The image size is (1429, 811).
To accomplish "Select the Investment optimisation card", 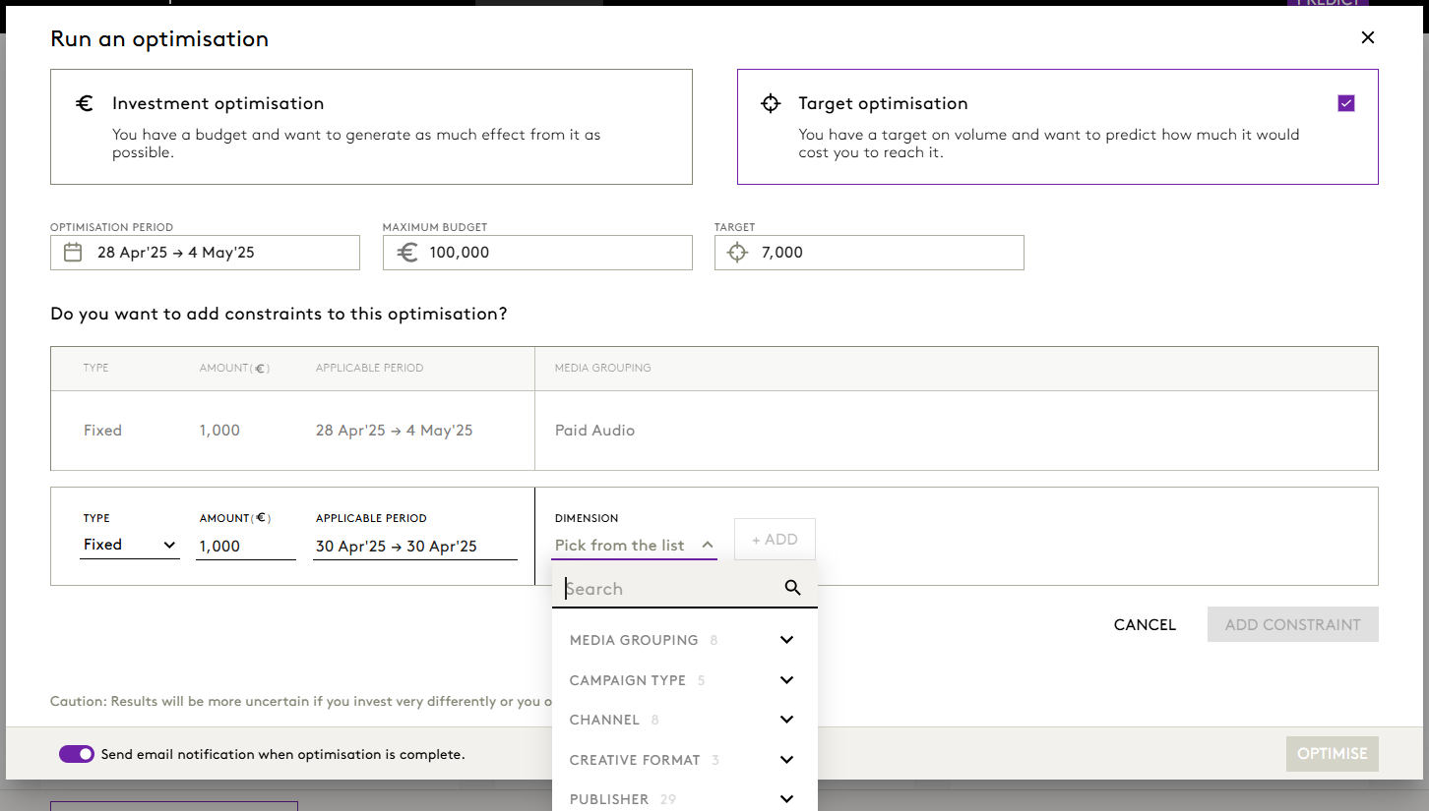I will tap(371, 127).
